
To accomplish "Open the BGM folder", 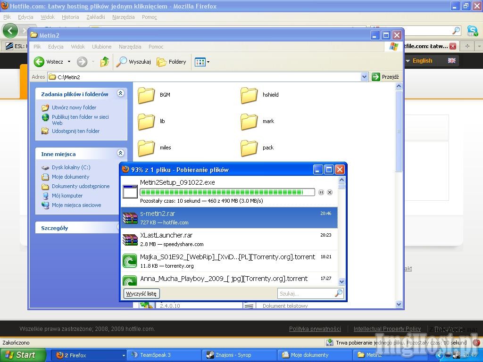I will pyautogui.click(x=154, y=95).
